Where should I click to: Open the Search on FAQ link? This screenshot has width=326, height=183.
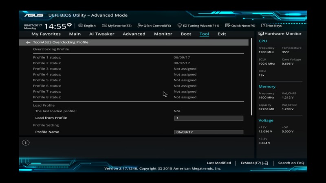pyautogui.click(x=291, y=163)
